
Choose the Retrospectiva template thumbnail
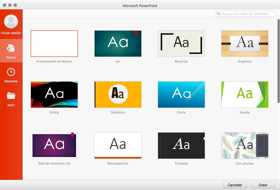click(118, 145)
